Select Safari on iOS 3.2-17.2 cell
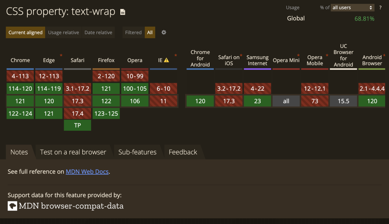Viewport: 389px width, 224px height. click(229, 89)
